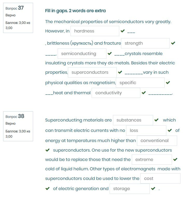
Task: Click the checkmark beside the 'superconductors' field
Action: (x=120, y=72)
